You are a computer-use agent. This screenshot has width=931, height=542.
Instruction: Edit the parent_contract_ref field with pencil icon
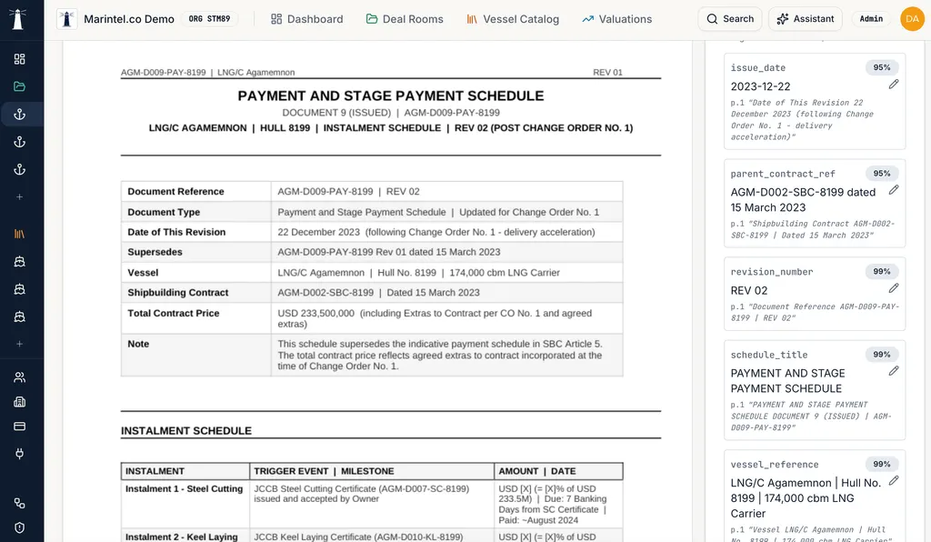(894, 190)
